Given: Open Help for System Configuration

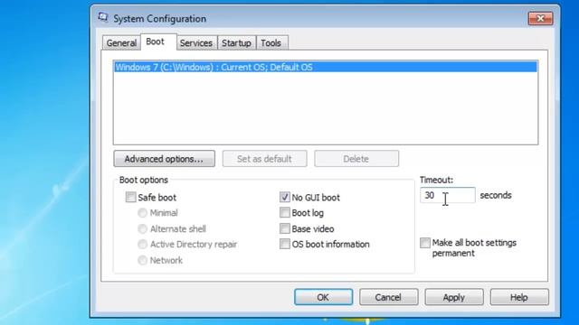Looking at the screenshot, I should point(519,297).
